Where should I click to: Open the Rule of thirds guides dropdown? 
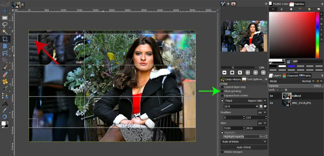[x=244, y=142]
